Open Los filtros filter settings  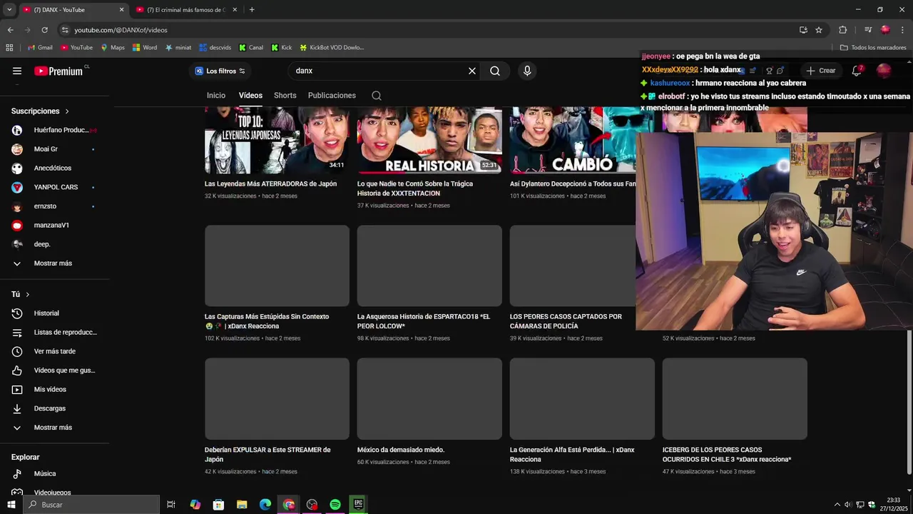pos(220,71)
